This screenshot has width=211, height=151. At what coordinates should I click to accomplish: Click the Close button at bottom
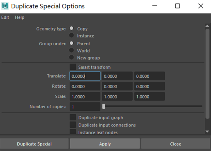coord(176,144)
